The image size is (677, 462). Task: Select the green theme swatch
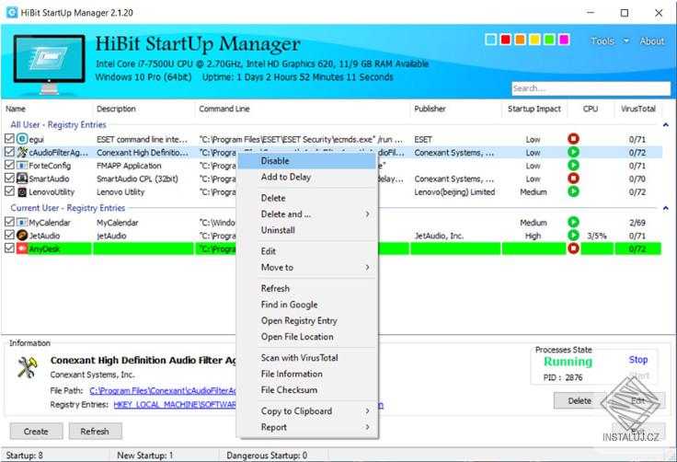pyautogui.click(x=549, y=40)
